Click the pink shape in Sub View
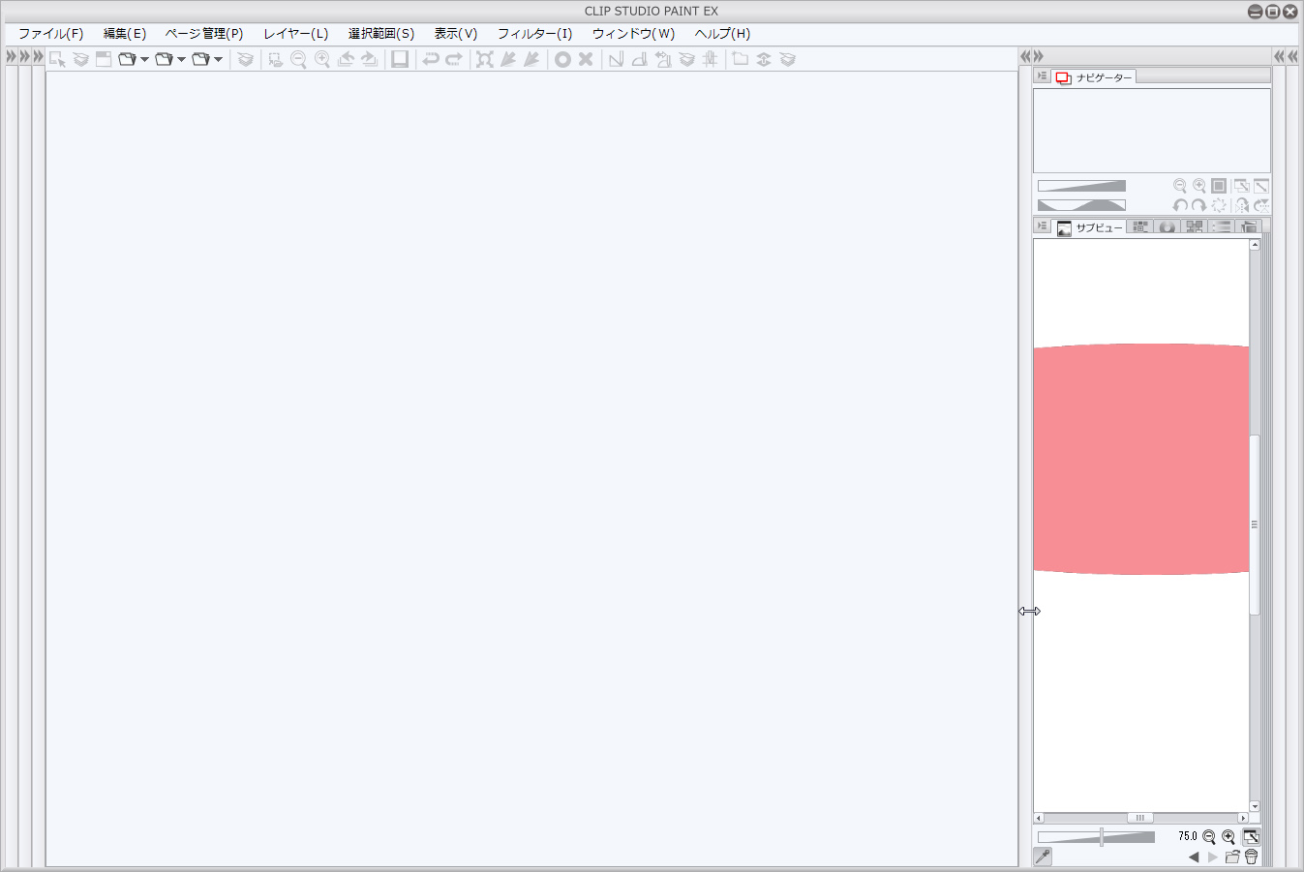Screen dimensions: 1304x872 coord(1140,459)
